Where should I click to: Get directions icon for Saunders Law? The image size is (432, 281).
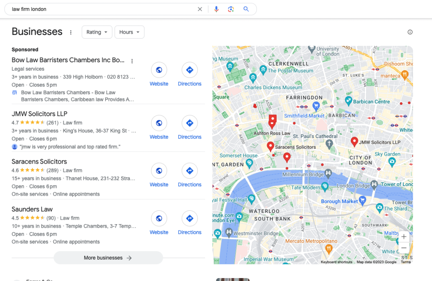point(189,218)
